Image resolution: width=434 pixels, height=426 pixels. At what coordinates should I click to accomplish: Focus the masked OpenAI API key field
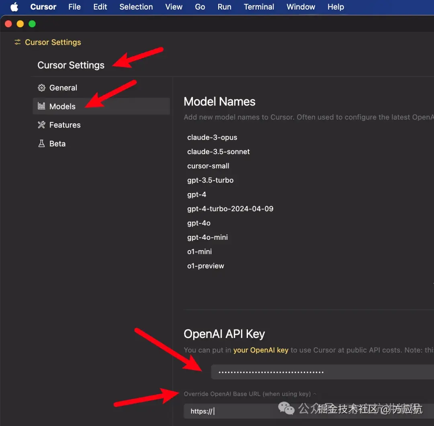coord(322,372)
